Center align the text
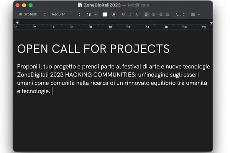 153,15
